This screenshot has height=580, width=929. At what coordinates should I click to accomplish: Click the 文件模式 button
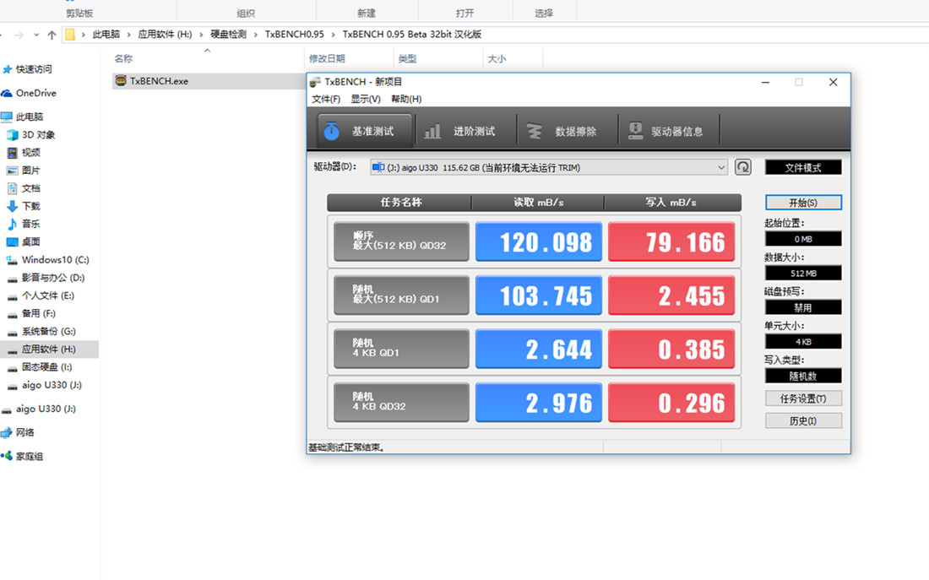coord(803,168)
